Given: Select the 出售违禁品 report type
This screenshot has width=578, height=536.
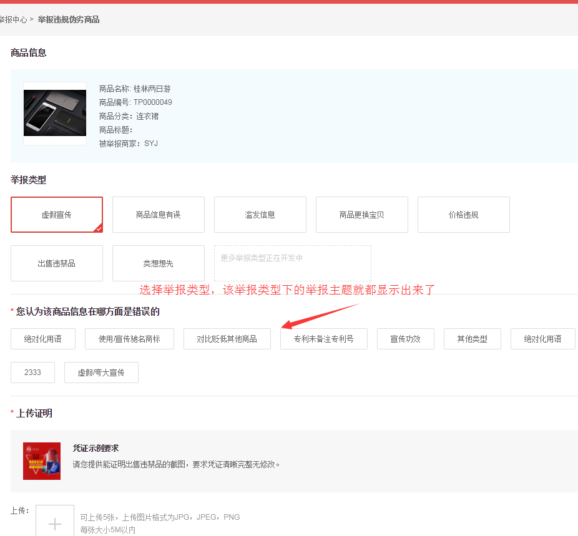Looking at the screenshot, I should 57,263.
